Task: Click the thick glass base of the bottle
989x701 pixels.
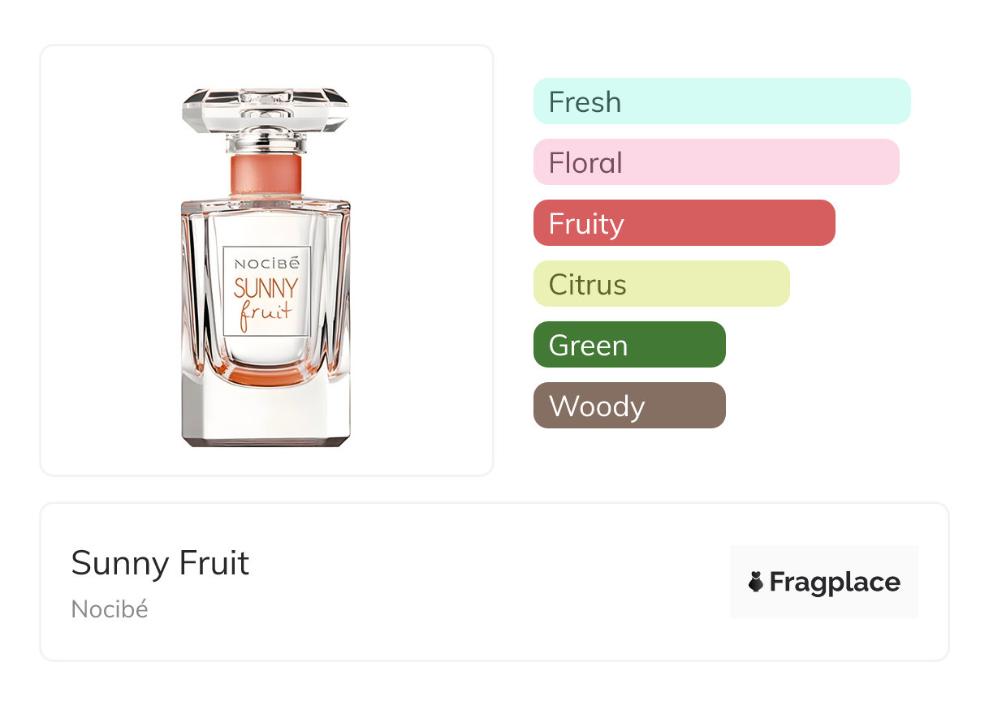Action: (266, 414)
